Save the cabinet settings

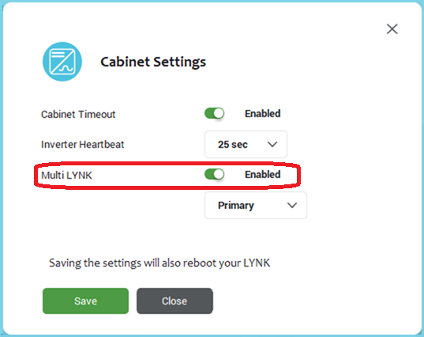pyautogui.click(x=85, y=301)
